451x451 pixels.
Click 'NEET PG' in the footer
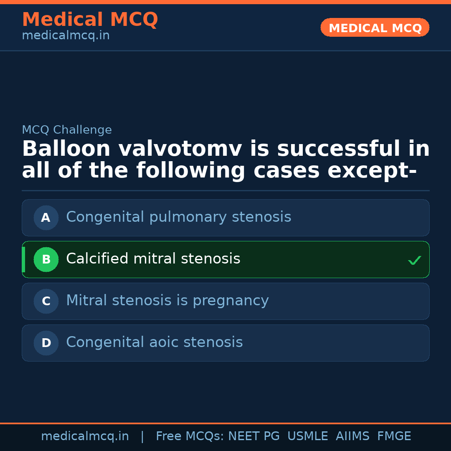point(254,436)
